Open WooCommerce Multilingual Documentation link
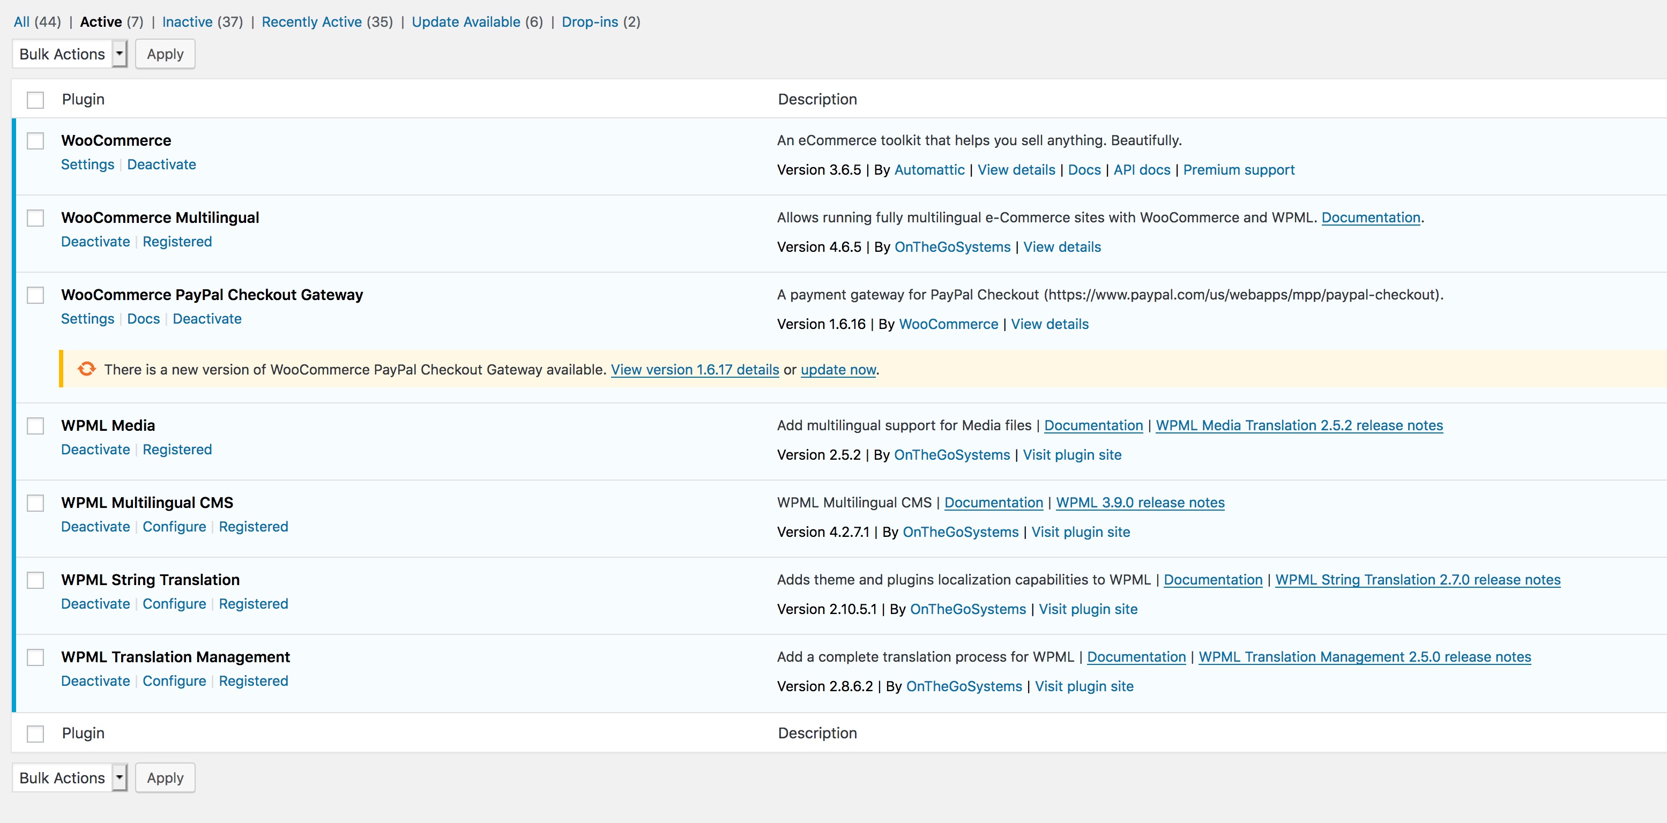This screenshot has height=823, width=1667. 1371,218
